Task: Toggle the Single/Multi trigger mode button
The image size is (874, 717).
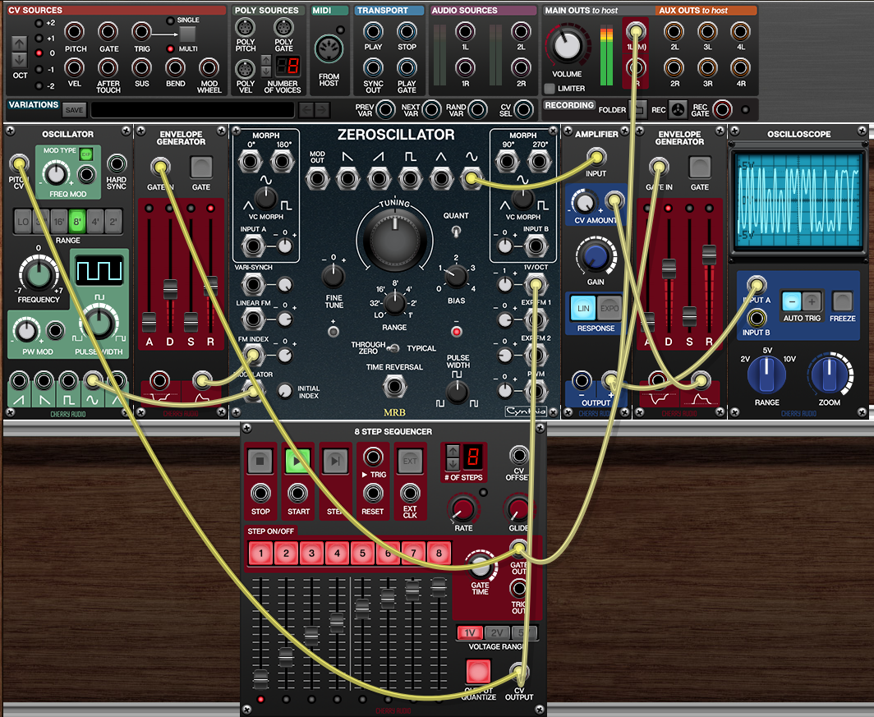Action: click(187, 34)
